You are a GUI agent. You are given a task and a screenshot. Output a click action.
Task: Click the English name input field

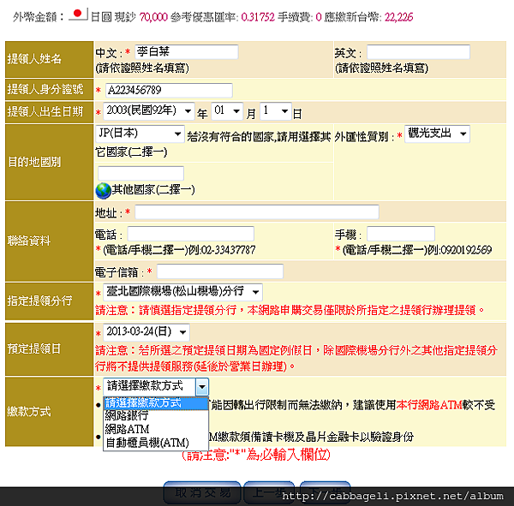point(418,52)
